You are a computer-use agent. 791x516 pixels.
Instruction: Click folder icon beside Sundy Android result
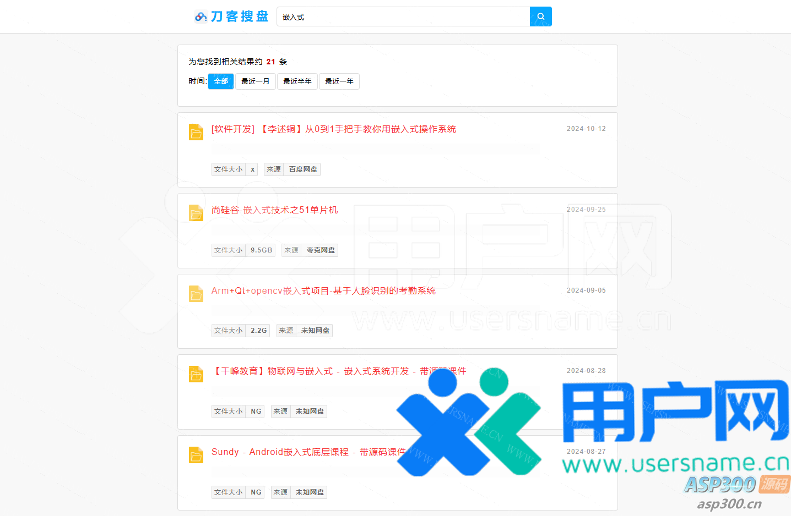[x=196, y=455]
